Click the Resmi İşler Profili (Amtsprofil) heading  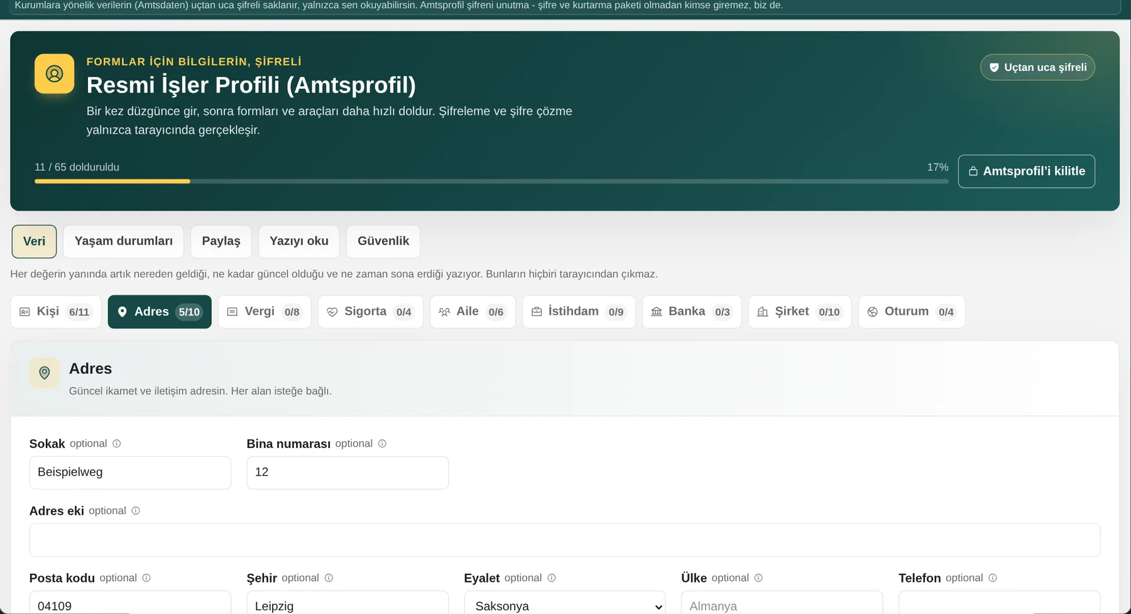pyautogui.click(x=251, y=85)
